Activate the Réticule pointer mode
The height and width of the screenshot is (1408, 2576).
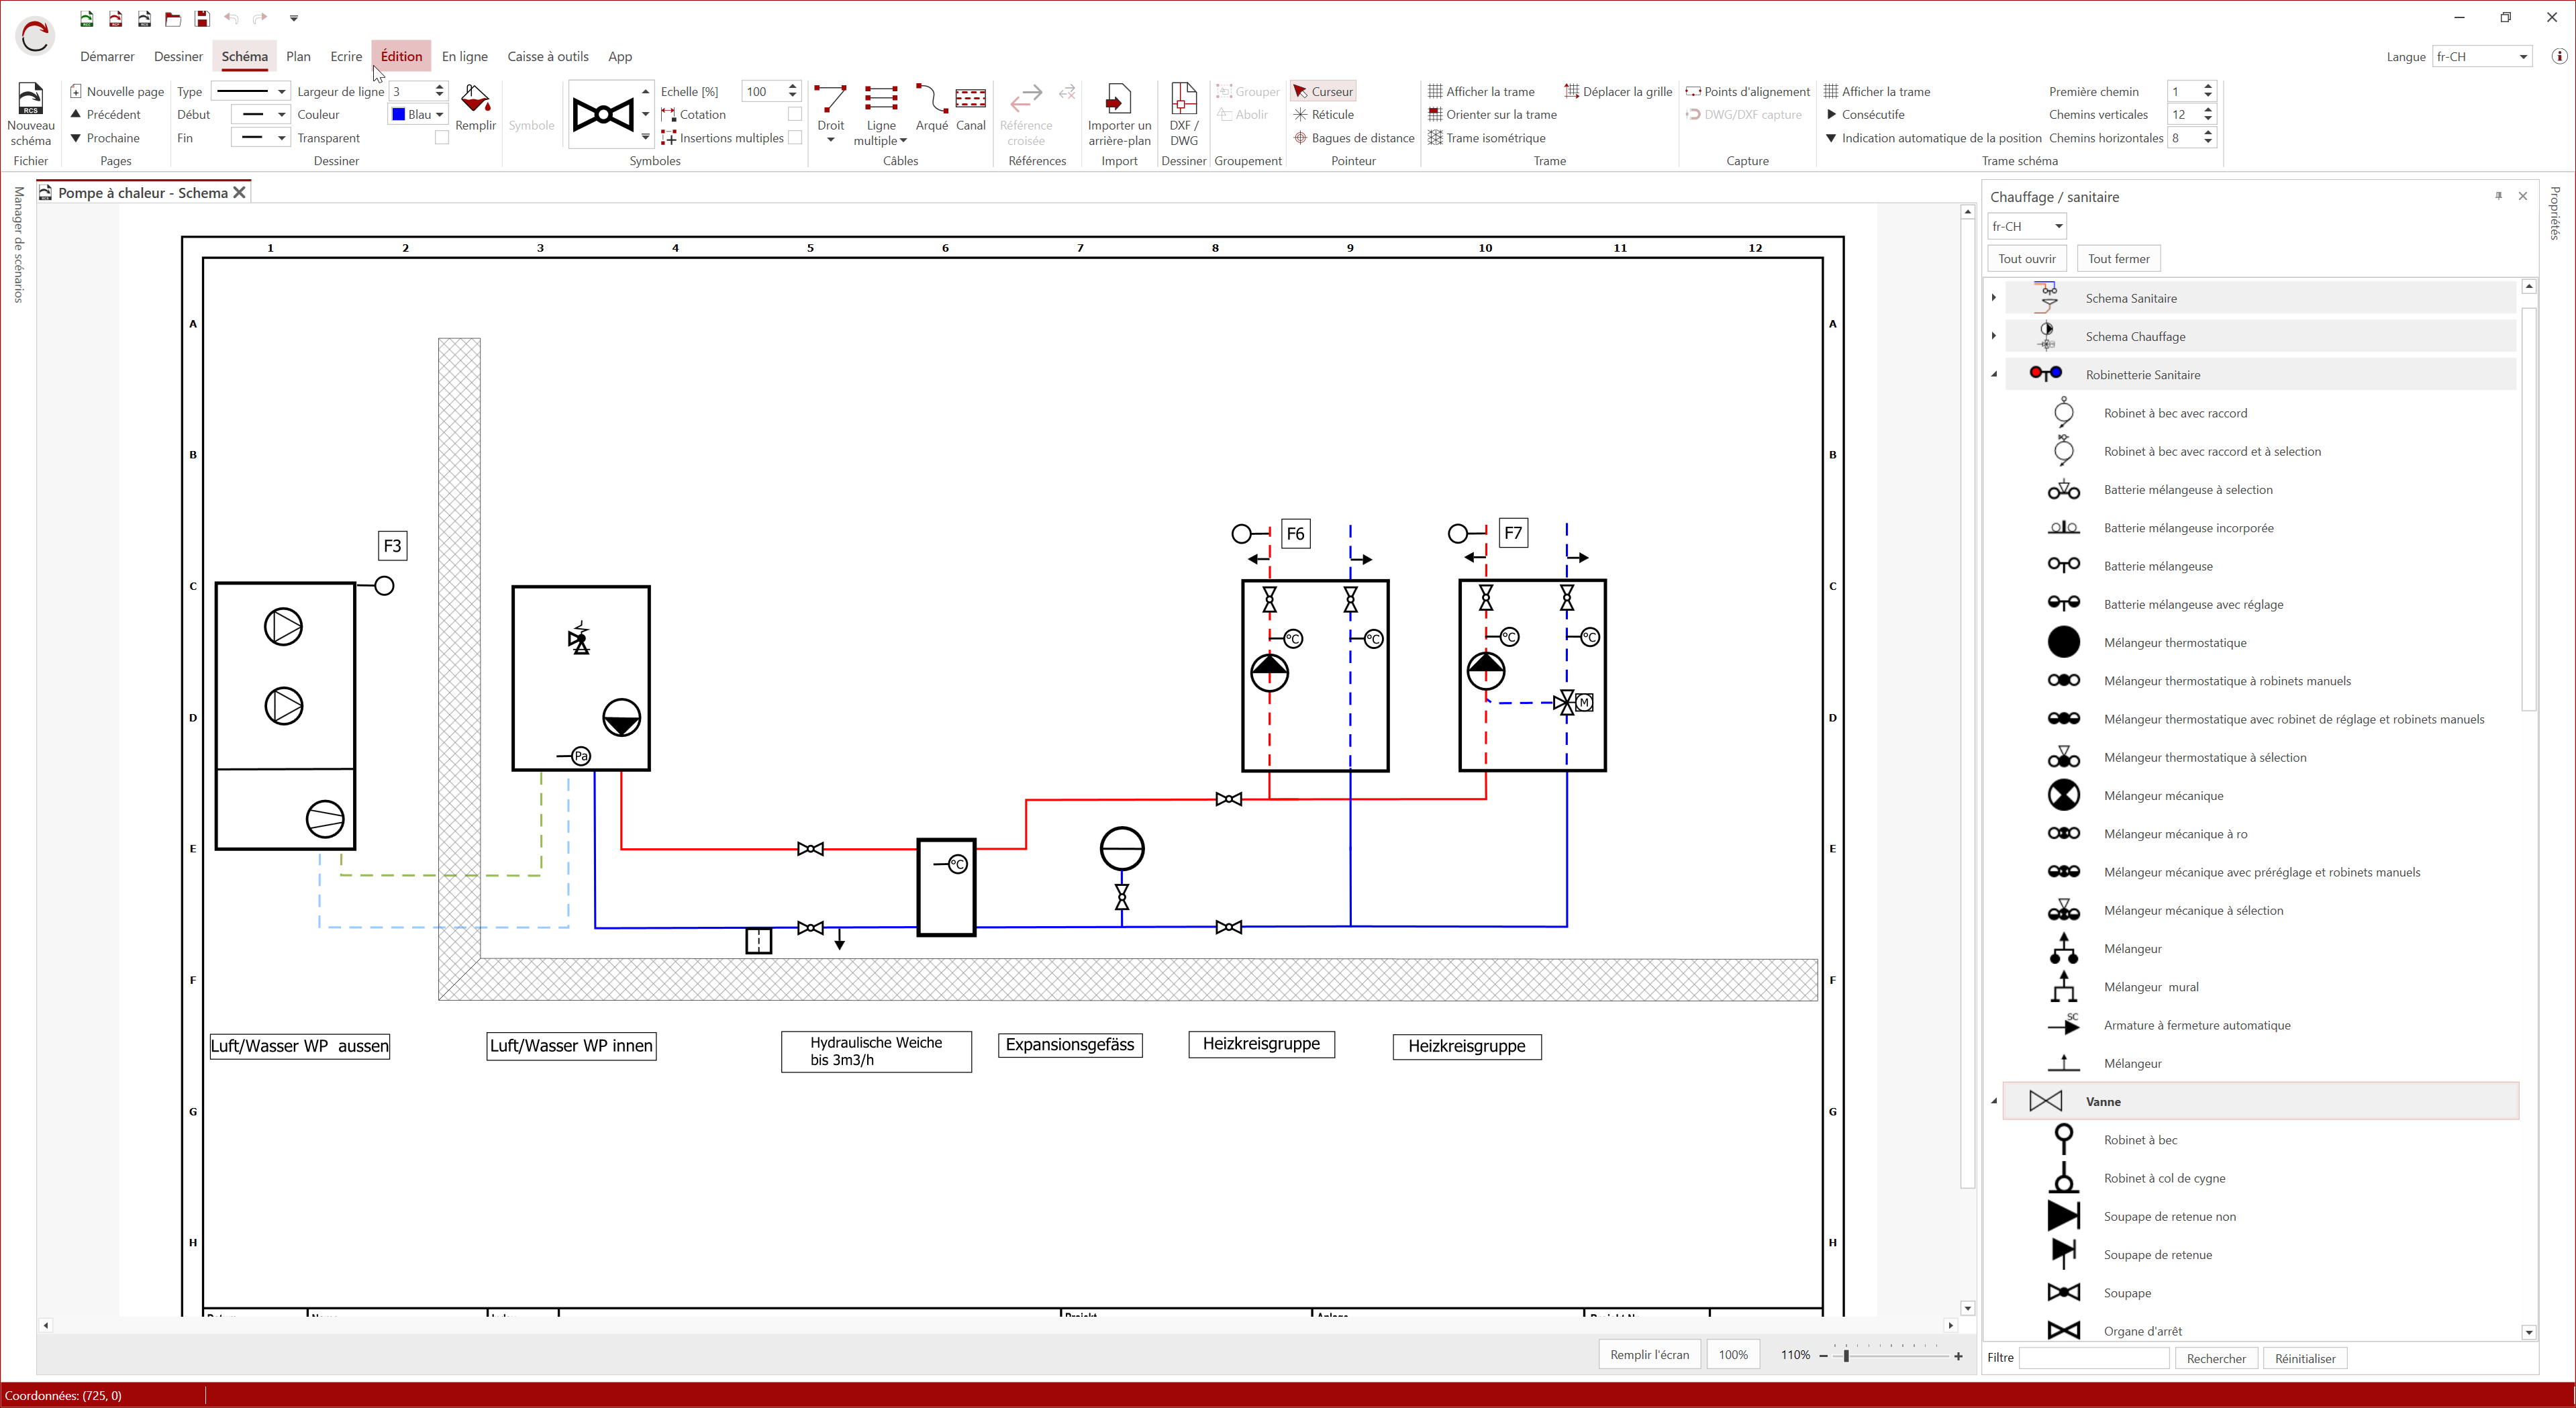pos(1324,115)
